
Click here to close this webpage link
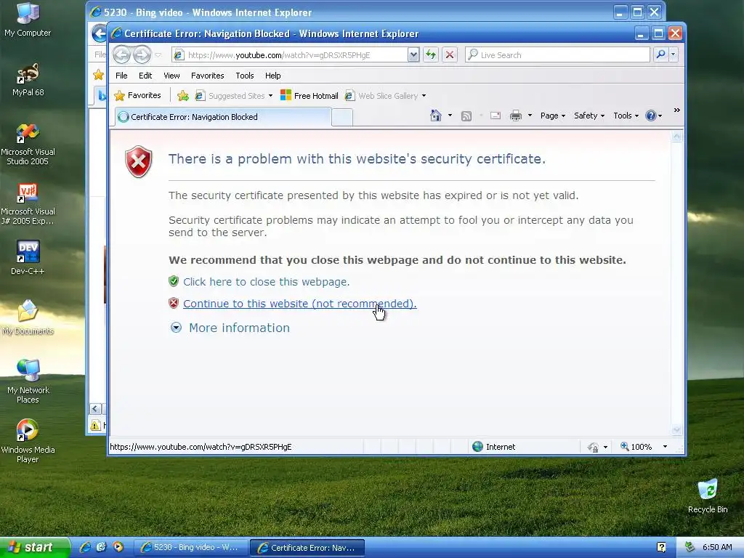[266, 282]
